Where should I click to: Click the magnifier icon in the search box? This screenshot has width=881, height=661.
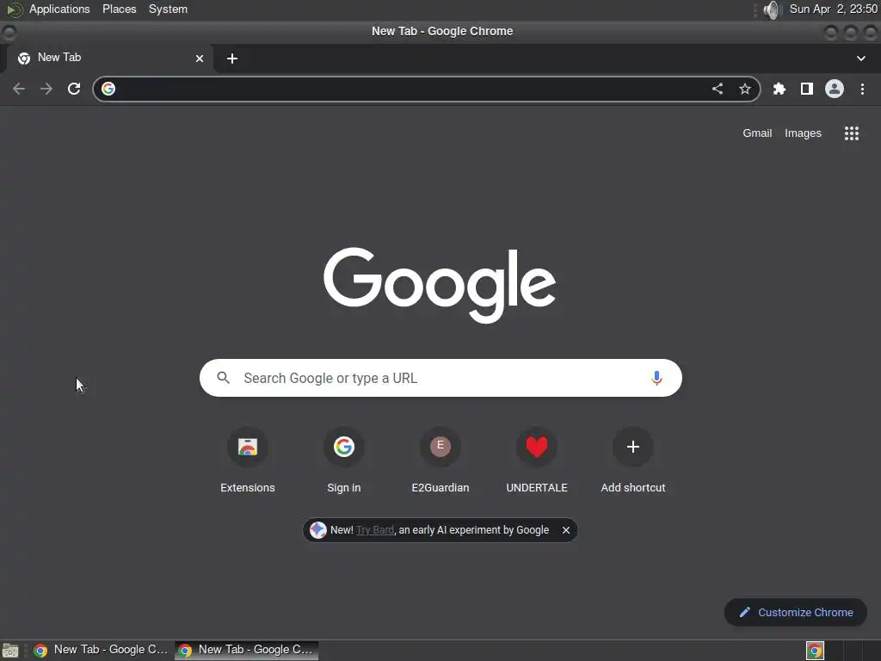[223, 378]
